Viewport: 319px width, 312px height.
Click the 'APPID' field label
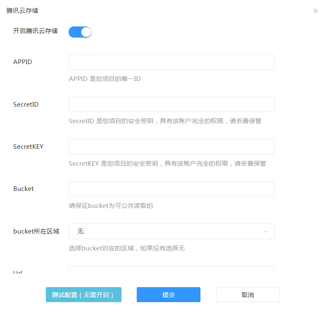click(23, 62)
